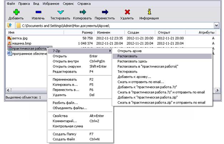Choose Удалить in context menu
Screen dimensions: 224x144
click(80, 95)
